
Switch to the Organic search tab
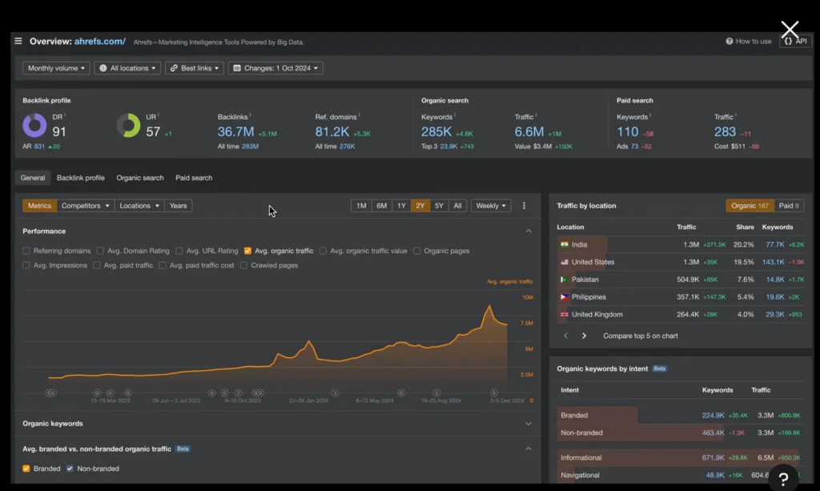pos(139,178)
